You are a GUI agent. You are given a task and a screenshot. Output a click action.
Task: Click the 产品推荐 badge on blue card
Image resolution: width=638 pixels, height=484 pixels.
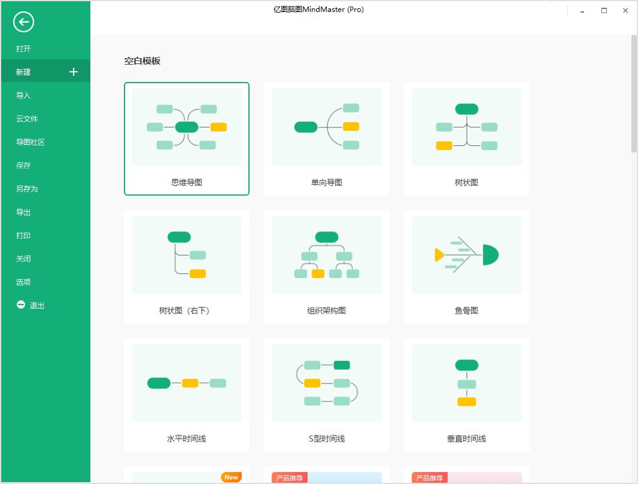click(x=290, y=478)
